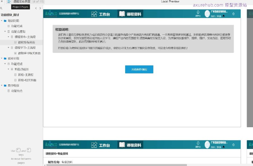Open the 巡检-主流程 page
Viewport: 253px width, 166px height.
click(x=26, y=75)
